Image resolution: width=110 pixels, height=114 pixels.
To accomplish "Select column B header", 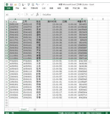I will point(29,19).
